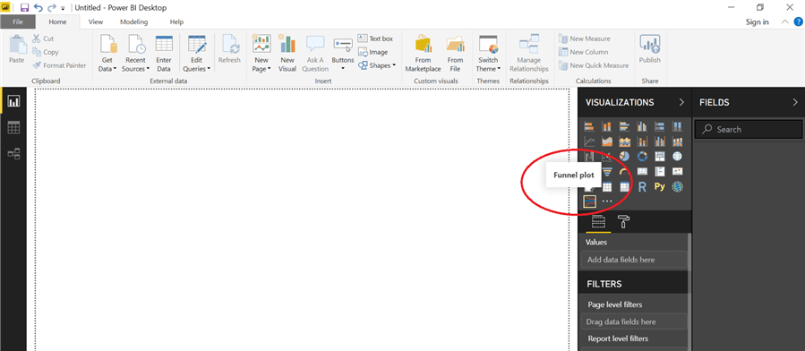Viewport: 805px width, 351px height.
Task: Select the KPI visual
Action: coord(677,171)
